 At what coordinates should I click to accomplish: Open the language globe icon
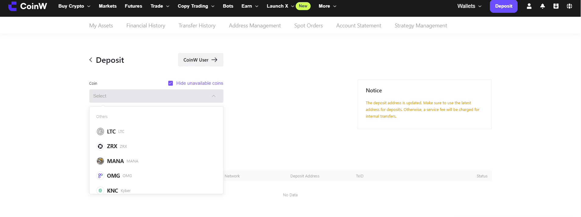[x=569, y=6]
